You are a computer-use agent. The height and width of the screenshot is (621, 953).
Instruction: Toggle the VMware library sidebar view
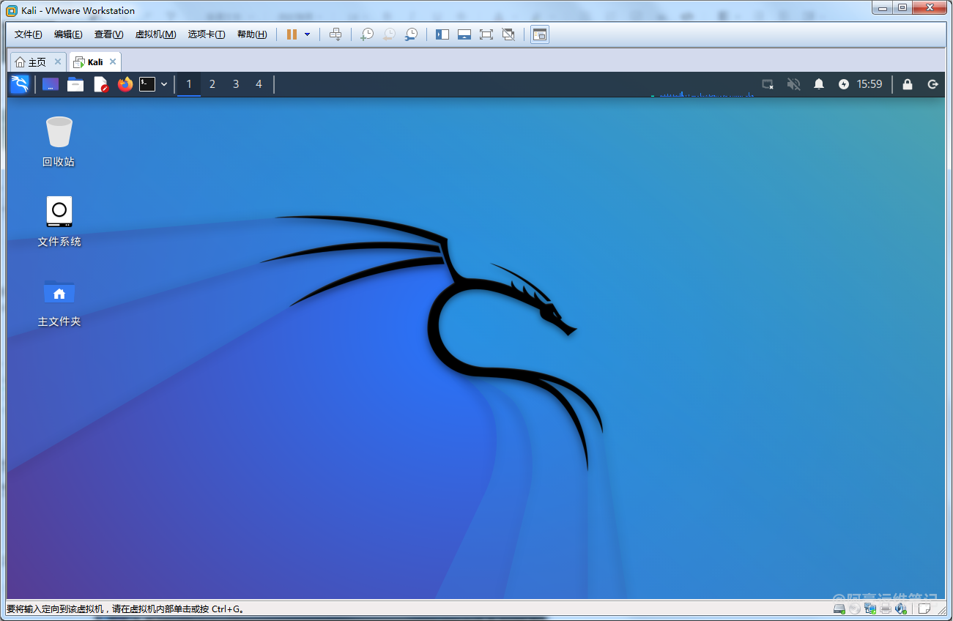point(442,34)
